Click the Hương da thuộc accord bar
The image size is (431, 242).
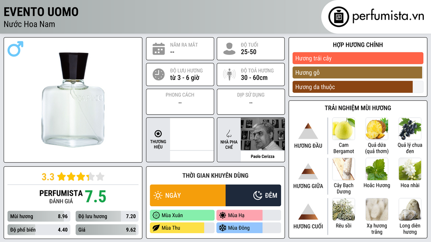tap(358, 87)
